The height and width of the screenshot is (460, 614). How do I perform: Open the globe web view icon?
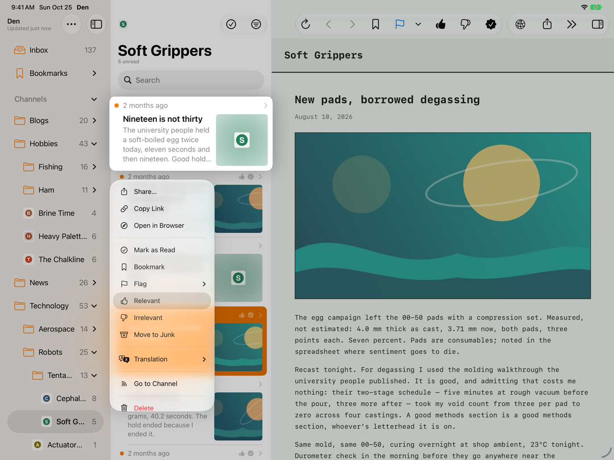[520, 24]
